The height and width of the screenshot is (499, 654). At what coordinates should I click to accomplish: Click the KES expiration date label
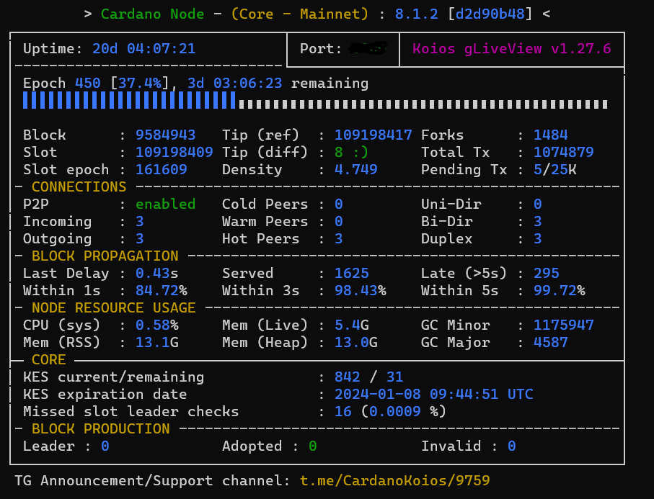click(x=105, y=395)
